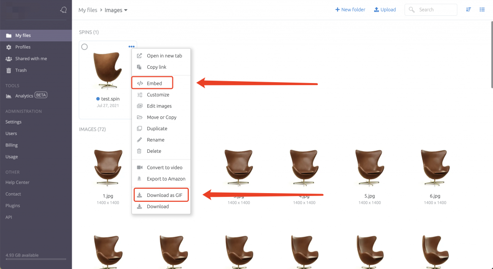Click the Embed code icon
The image size is (493, 269).
[140, 84]
